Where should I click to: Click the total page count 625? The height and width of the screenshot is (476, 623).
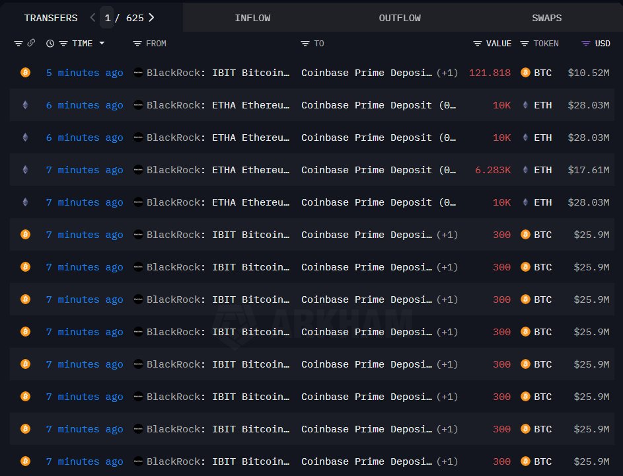pyautogui.click(x=135, y=18)
